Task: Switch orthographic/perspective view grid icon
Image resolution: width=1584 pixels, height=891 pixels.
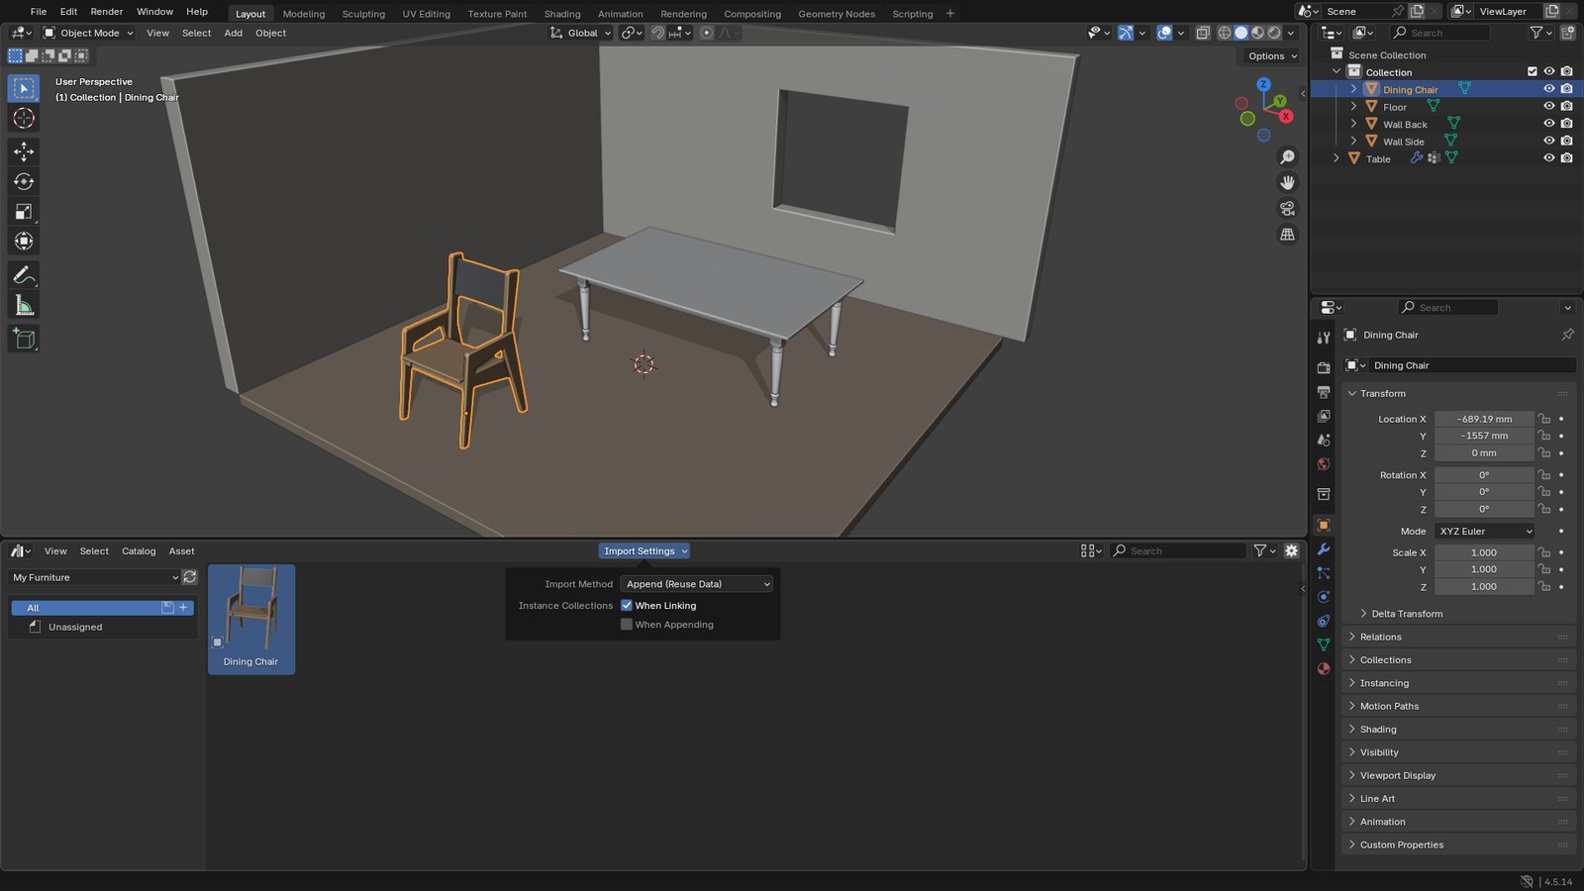Action: click(x=1287, y=235)
